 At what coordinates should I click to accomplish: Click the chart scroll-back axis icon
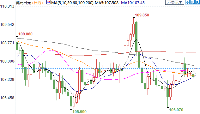[x=192, y=2]
